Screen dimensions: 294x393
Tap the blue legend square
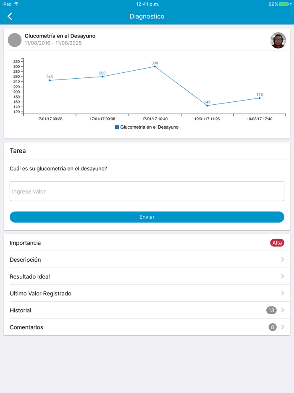click(x=117, y=127)
